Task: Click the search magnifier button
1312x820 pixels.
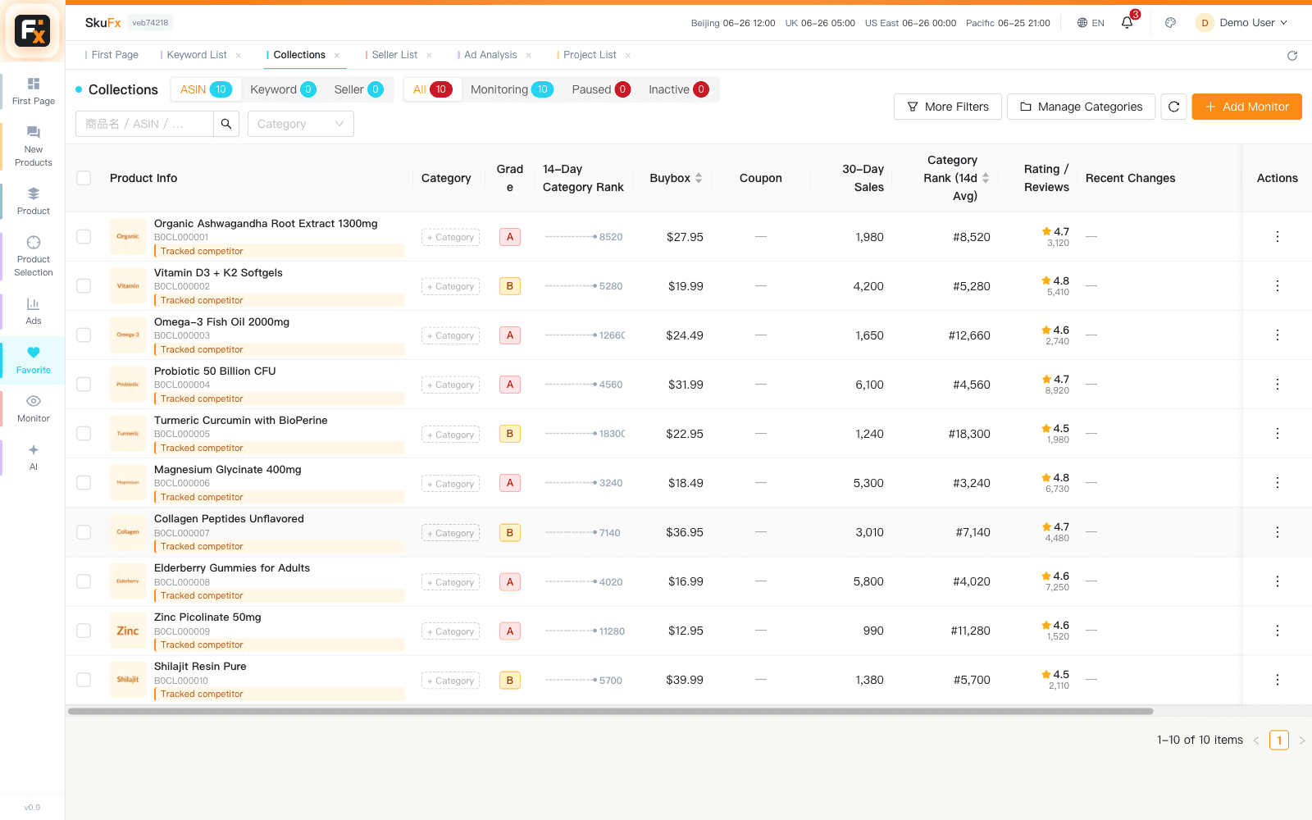Action: click(226, 124)
